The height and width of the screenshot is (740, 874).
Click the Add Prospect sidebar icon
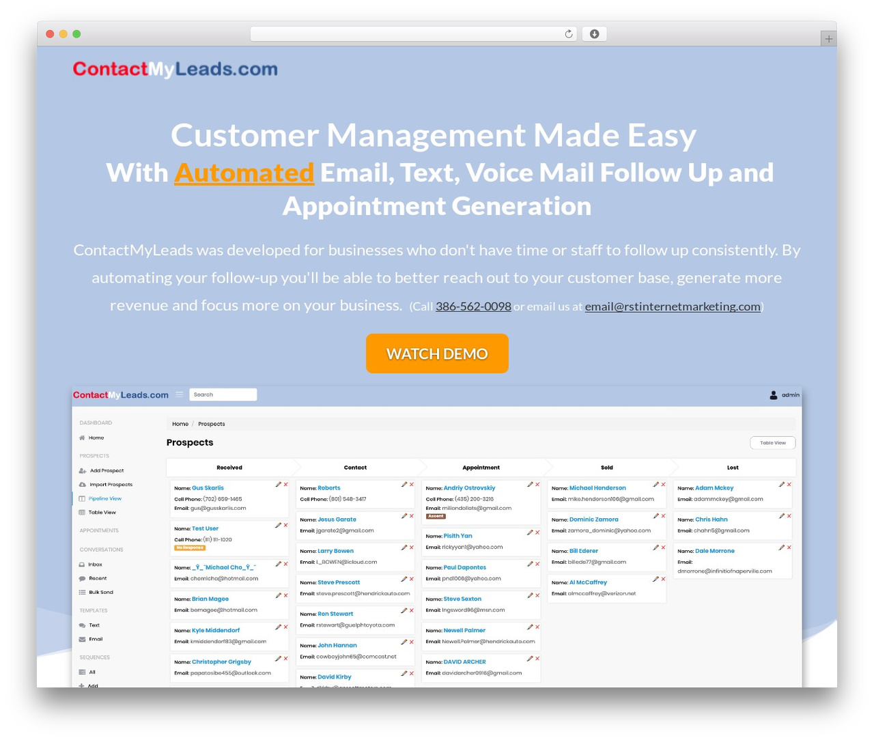point(83,470)
